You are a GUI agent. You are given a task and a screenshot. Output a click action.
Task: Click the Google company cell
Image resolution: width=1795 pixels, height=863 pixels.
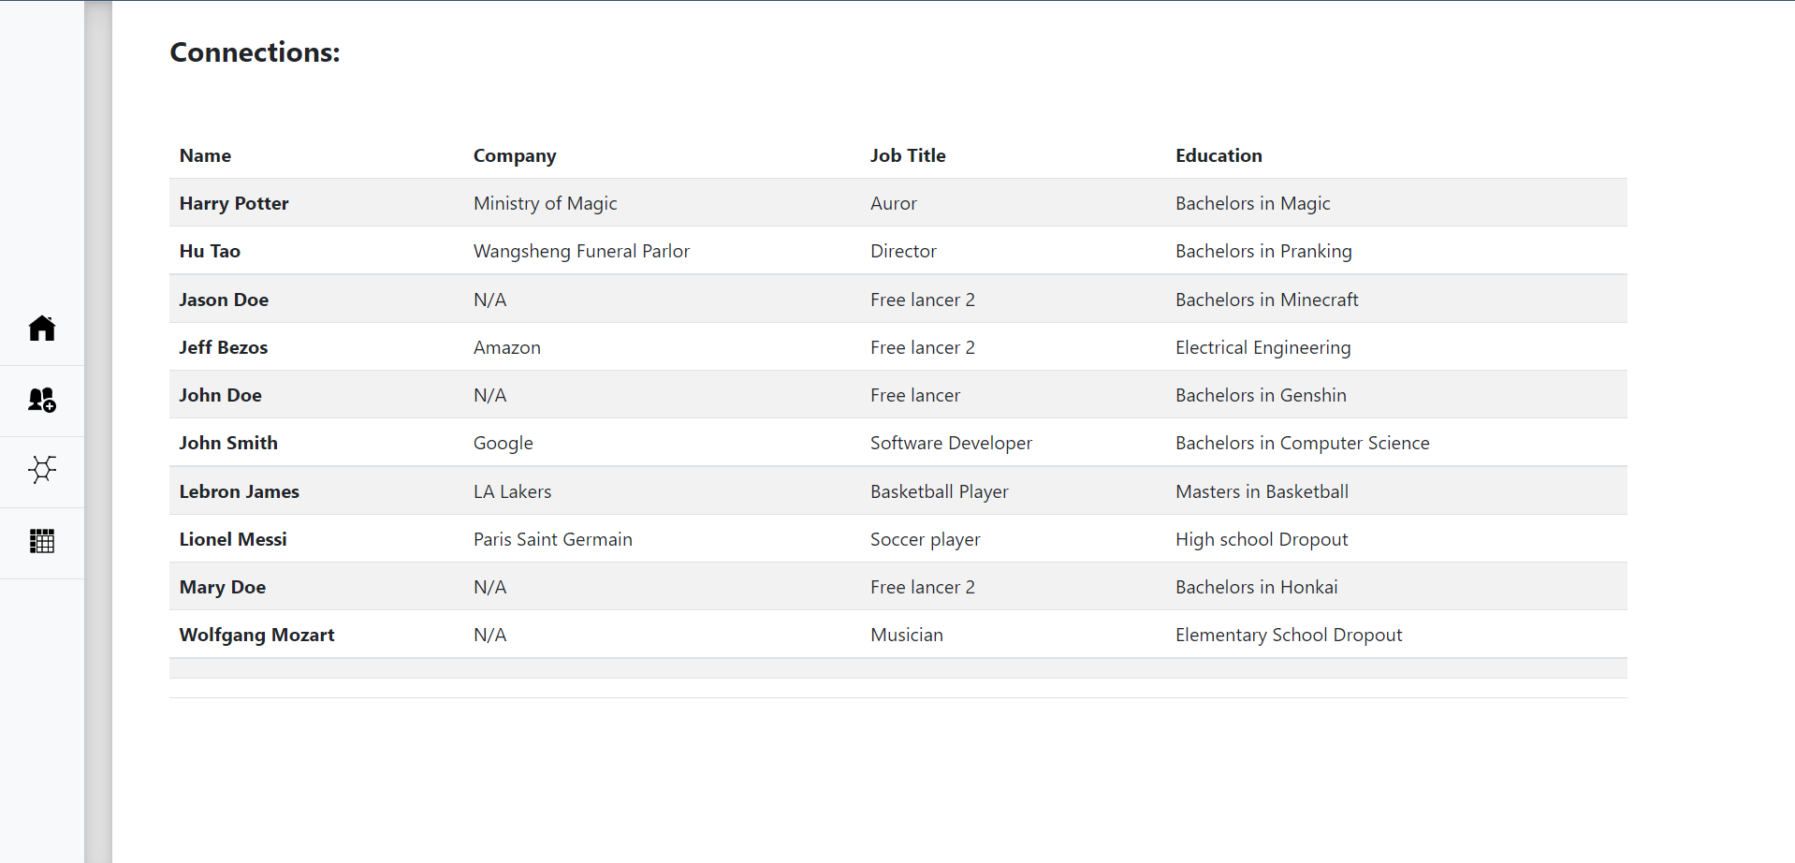(x=503, y=443)
